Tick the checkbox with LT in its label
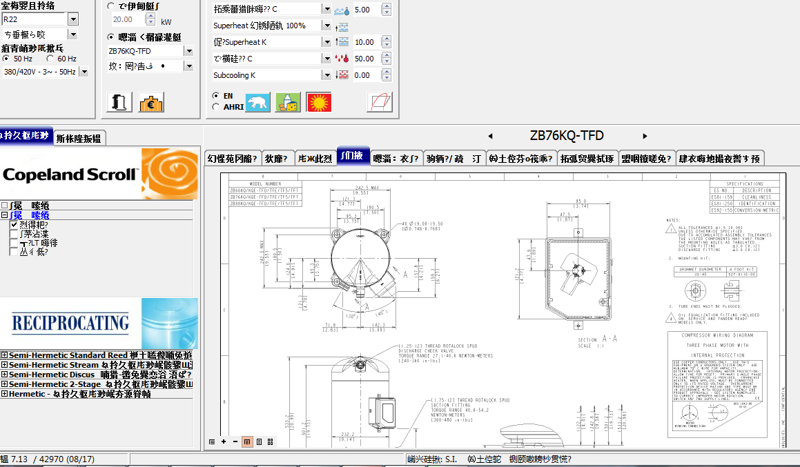 coord(14,243)
